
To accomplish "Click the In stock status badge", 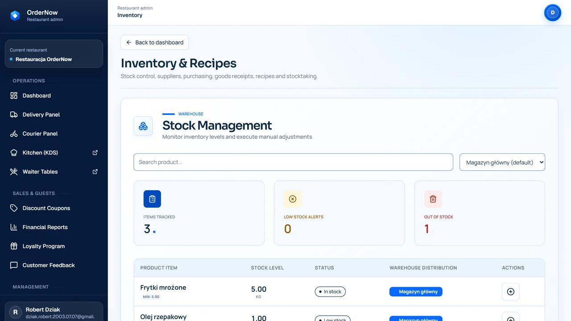I will (x=330, y=292).
